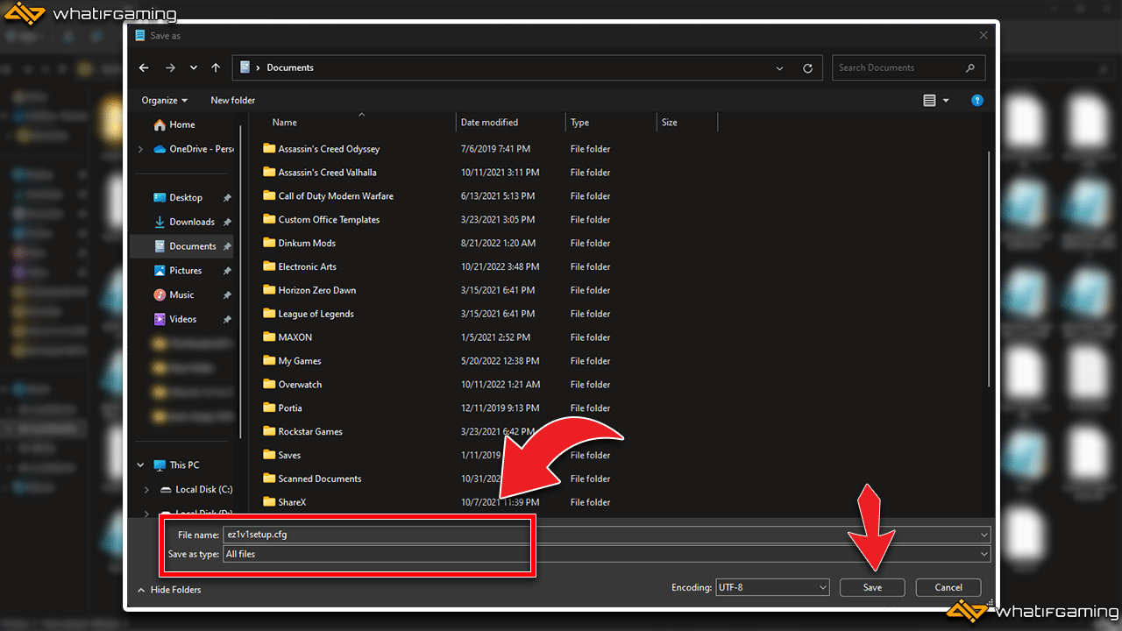Click the Desktop icon in navigation pane

(x=160, y=197)
